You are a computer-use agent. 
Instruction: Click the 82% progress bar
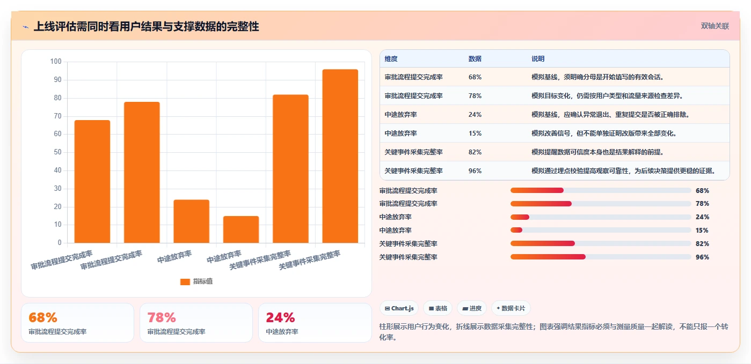point(601,244)
